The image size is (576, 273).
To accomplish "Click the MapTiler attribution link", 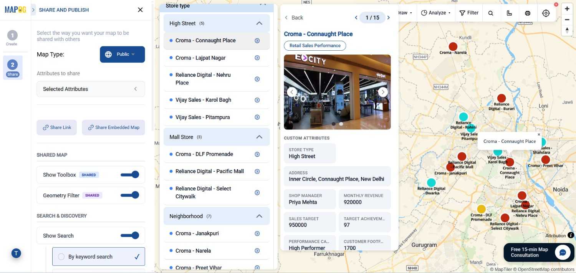I will (501, 270).
